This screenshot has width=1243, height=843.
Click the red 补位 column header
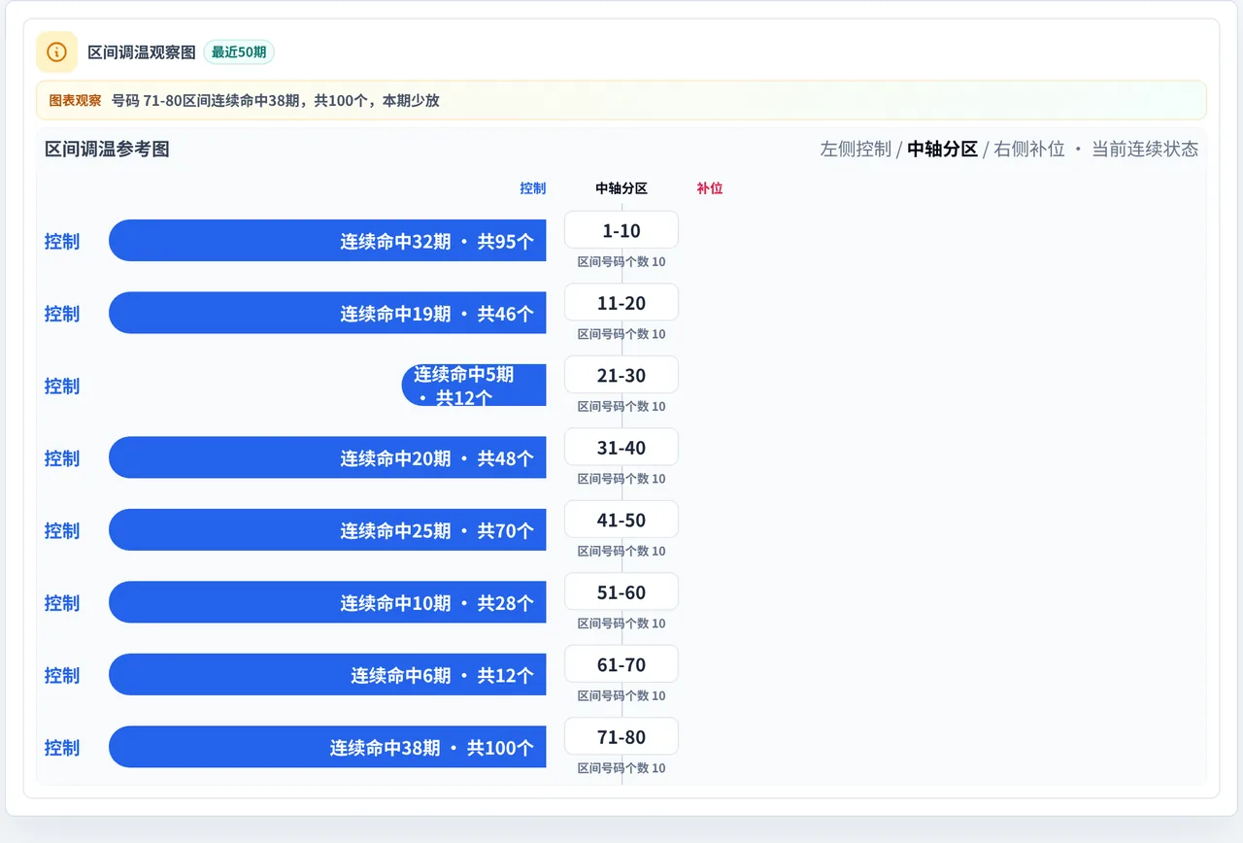[x=710, y=188]
